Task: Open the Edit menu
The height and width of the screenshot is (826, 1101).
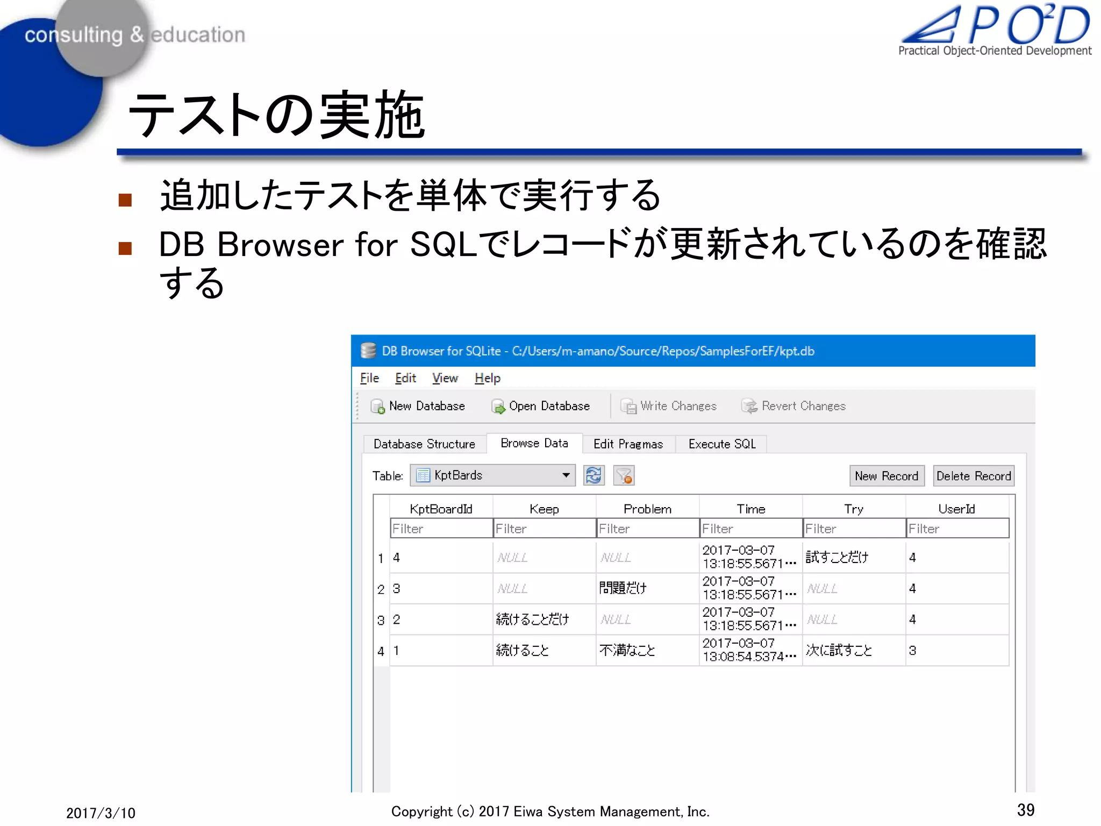Action: [405, 378]
